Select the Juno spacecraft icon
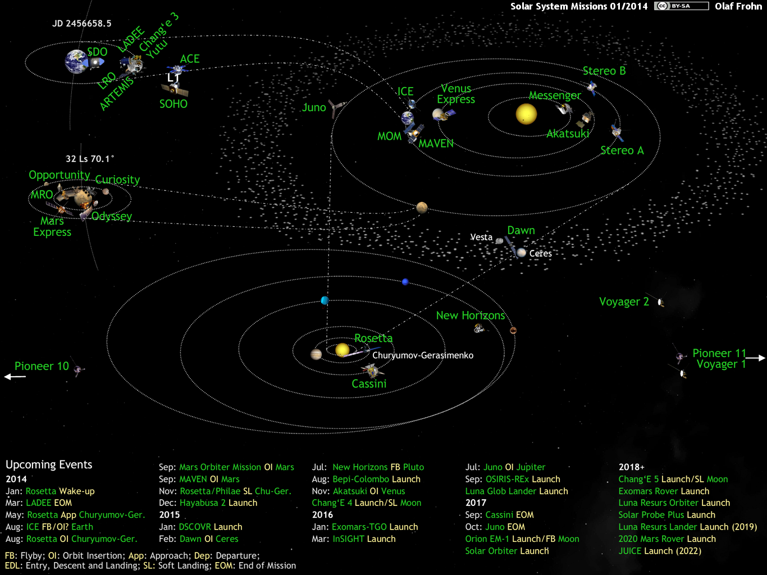767x575 pixels. [335, 107]
